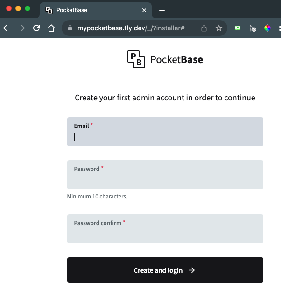Click the address bar URL

[x=131, y=28]
